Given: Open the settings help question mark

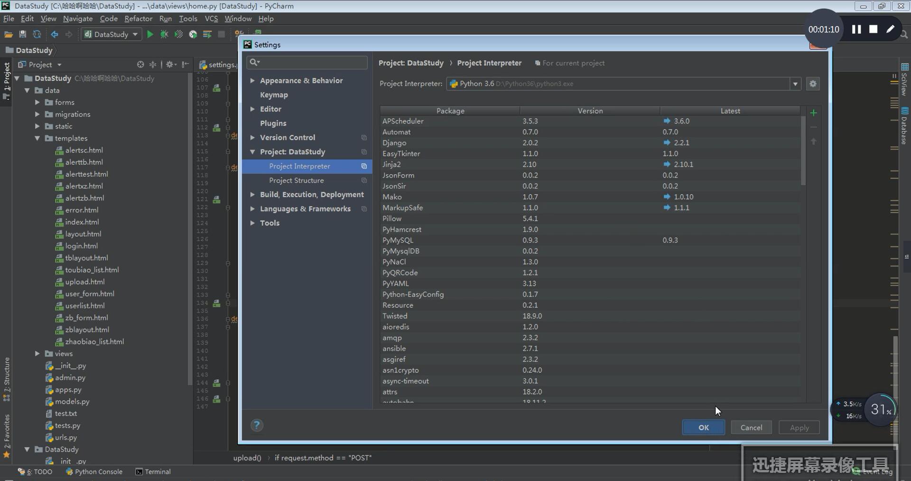Looking at the screenshot, I should (257, 425).
